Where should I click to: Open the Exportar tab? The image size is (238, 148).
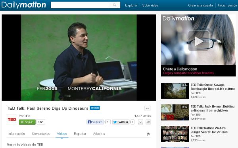(x=80, y=134)
